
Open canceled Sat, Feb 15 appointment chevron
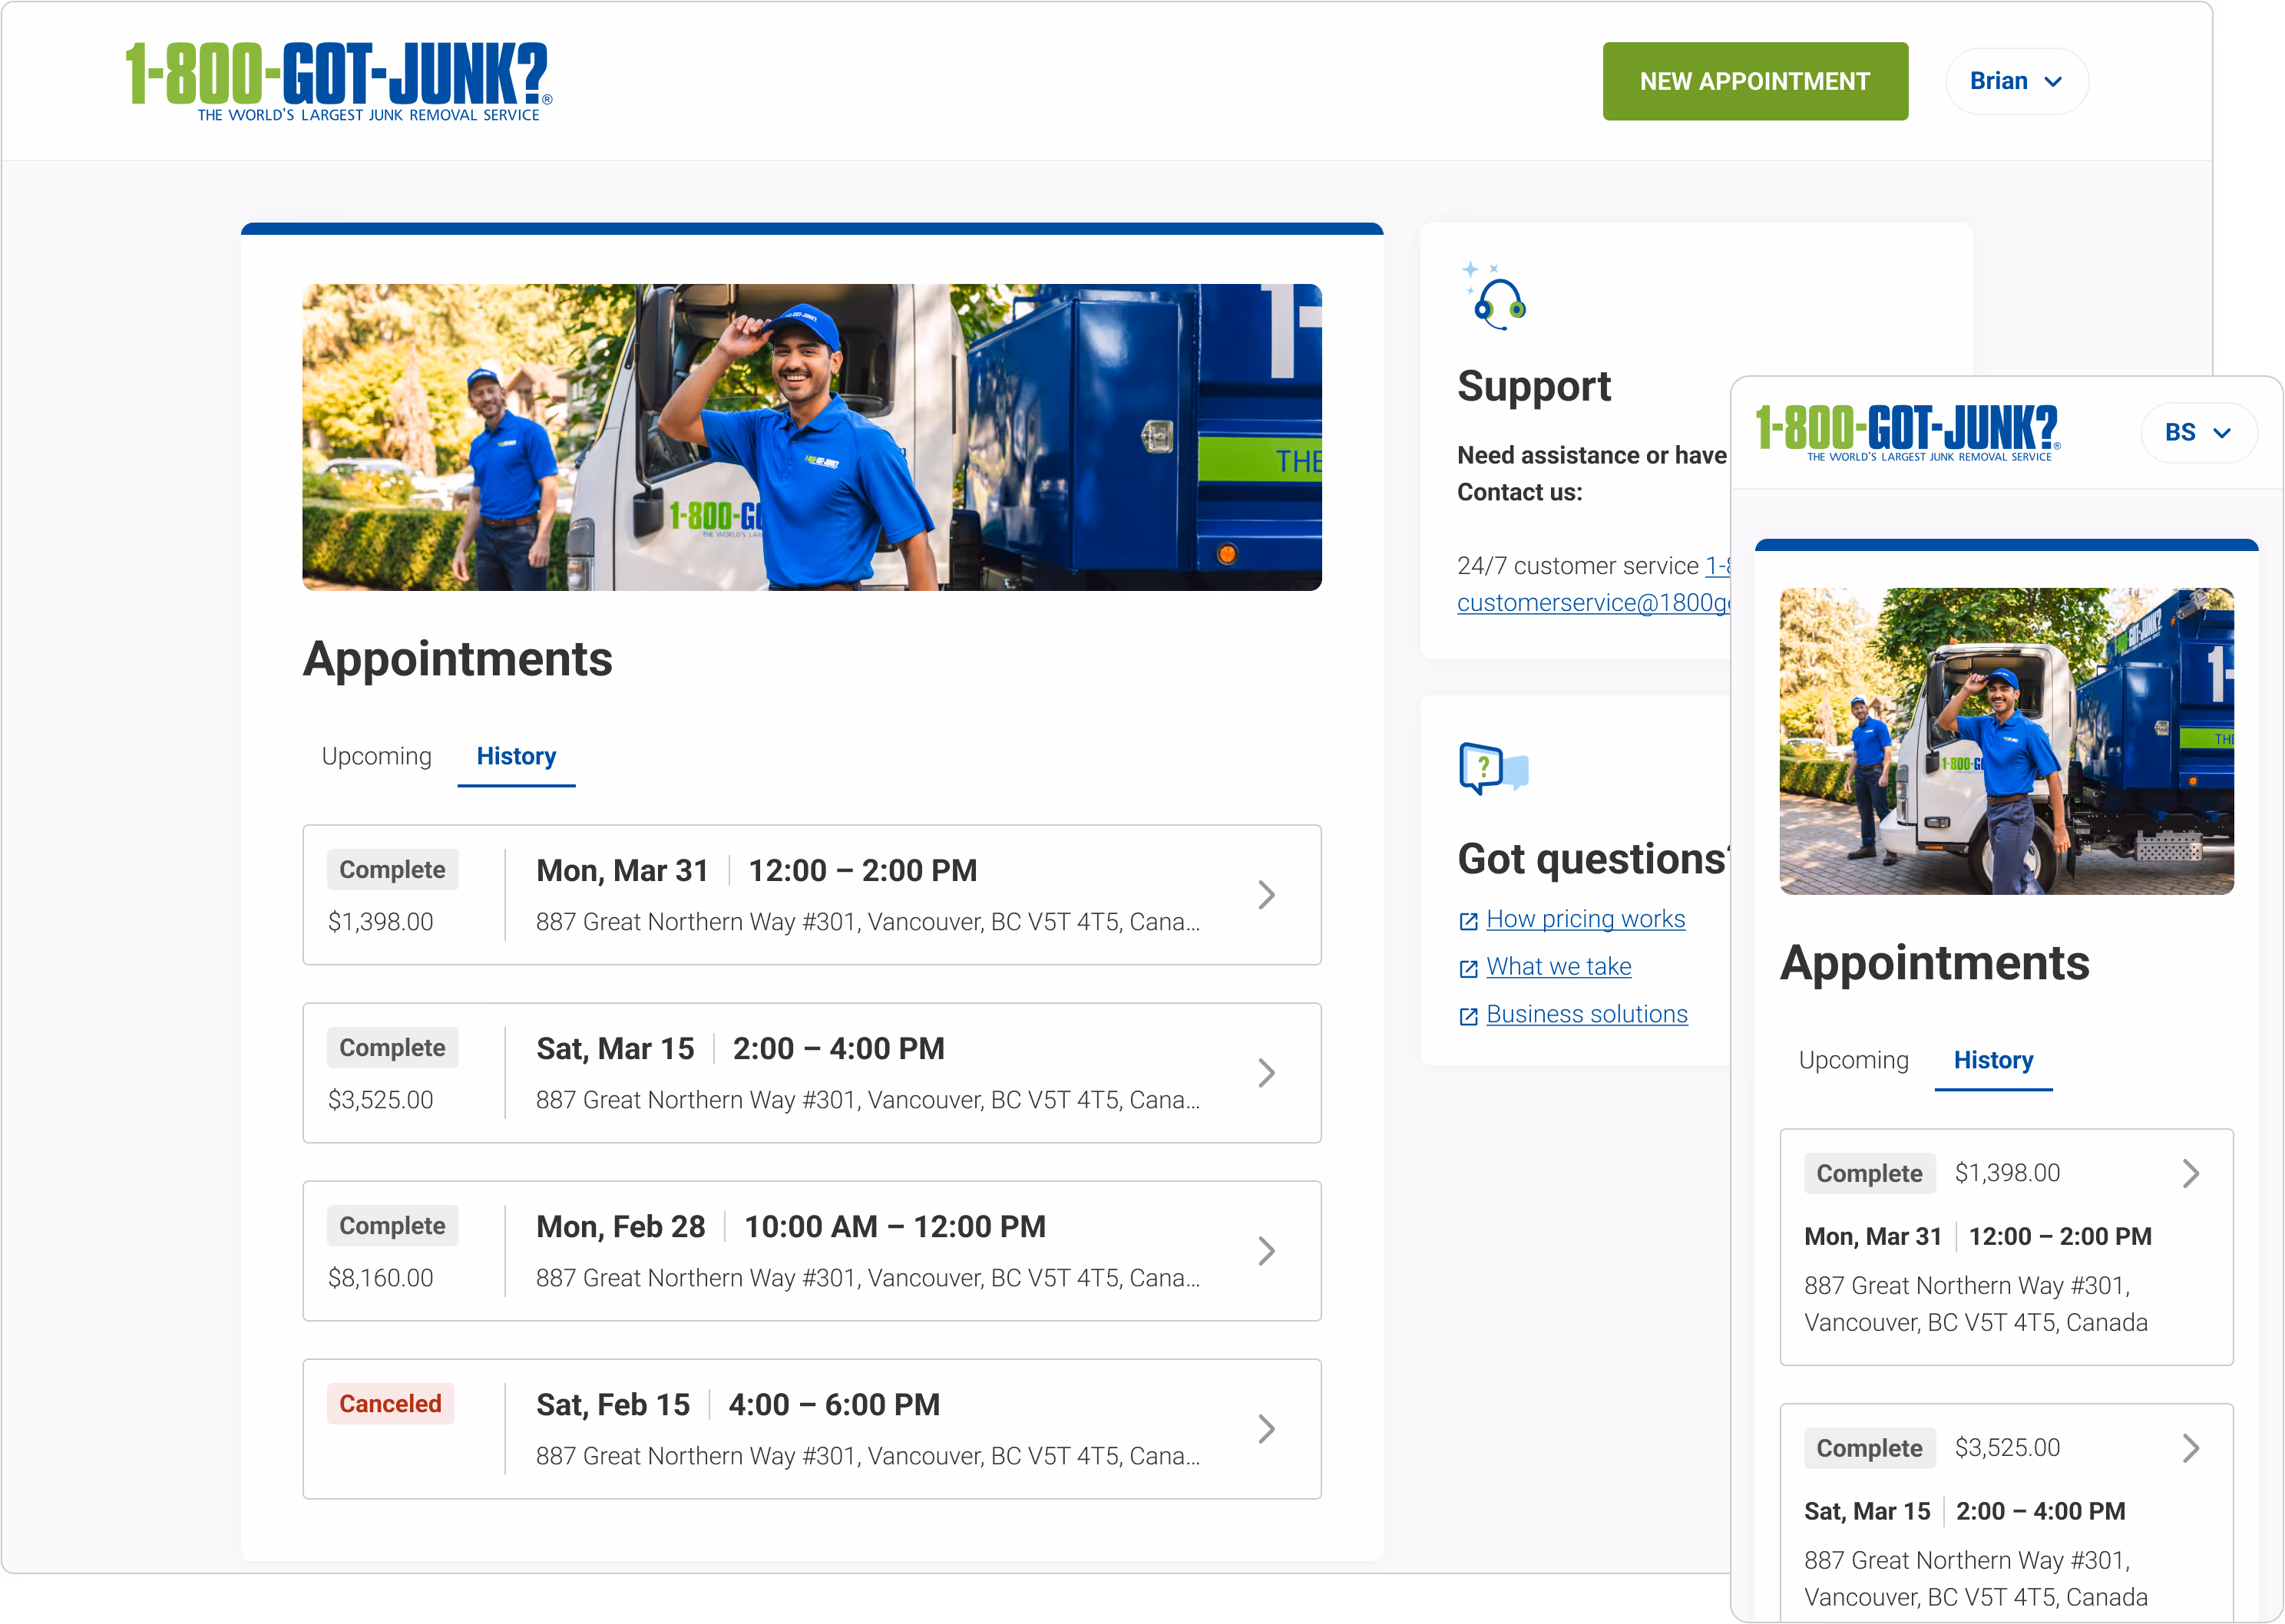(1265, 1429)
